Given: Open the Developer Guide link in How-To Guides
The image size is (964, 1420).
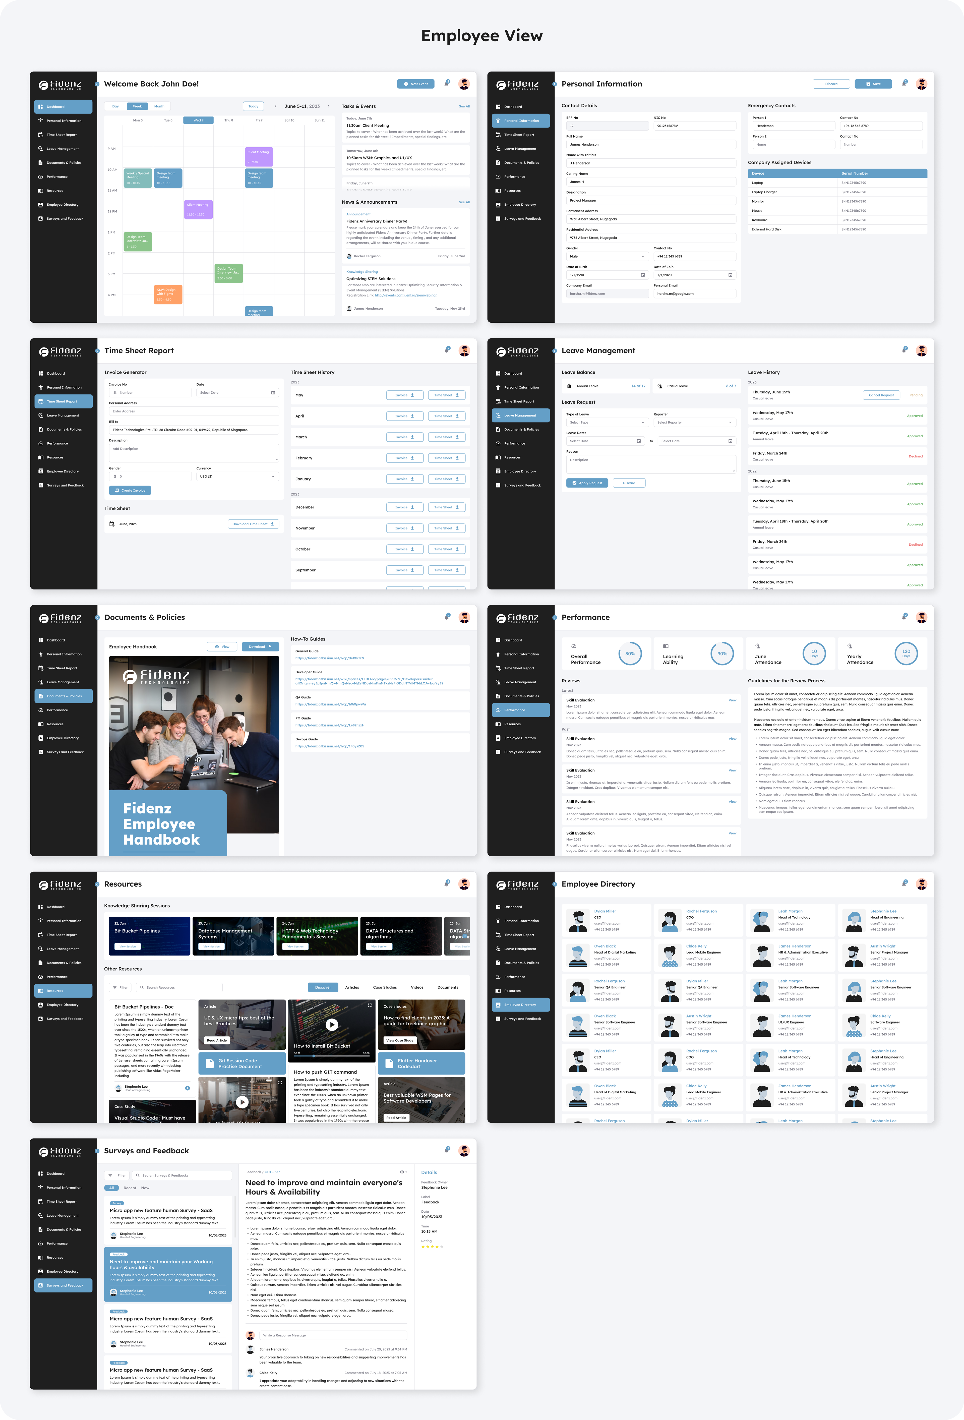Looking at the screenshot, I should tap(369, 681).
